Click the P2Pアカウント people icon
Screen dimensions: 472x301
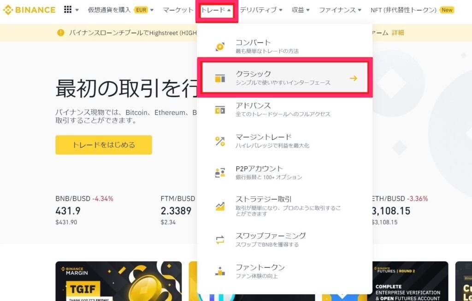(x=220, y=173)
